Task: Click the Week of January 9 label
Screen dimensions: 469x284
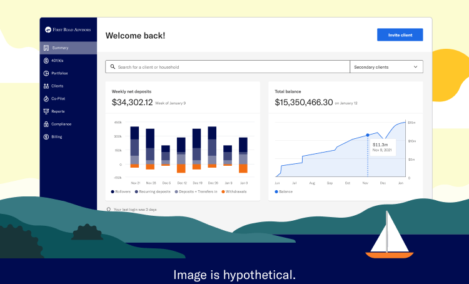Action: [x=171, y=103]
